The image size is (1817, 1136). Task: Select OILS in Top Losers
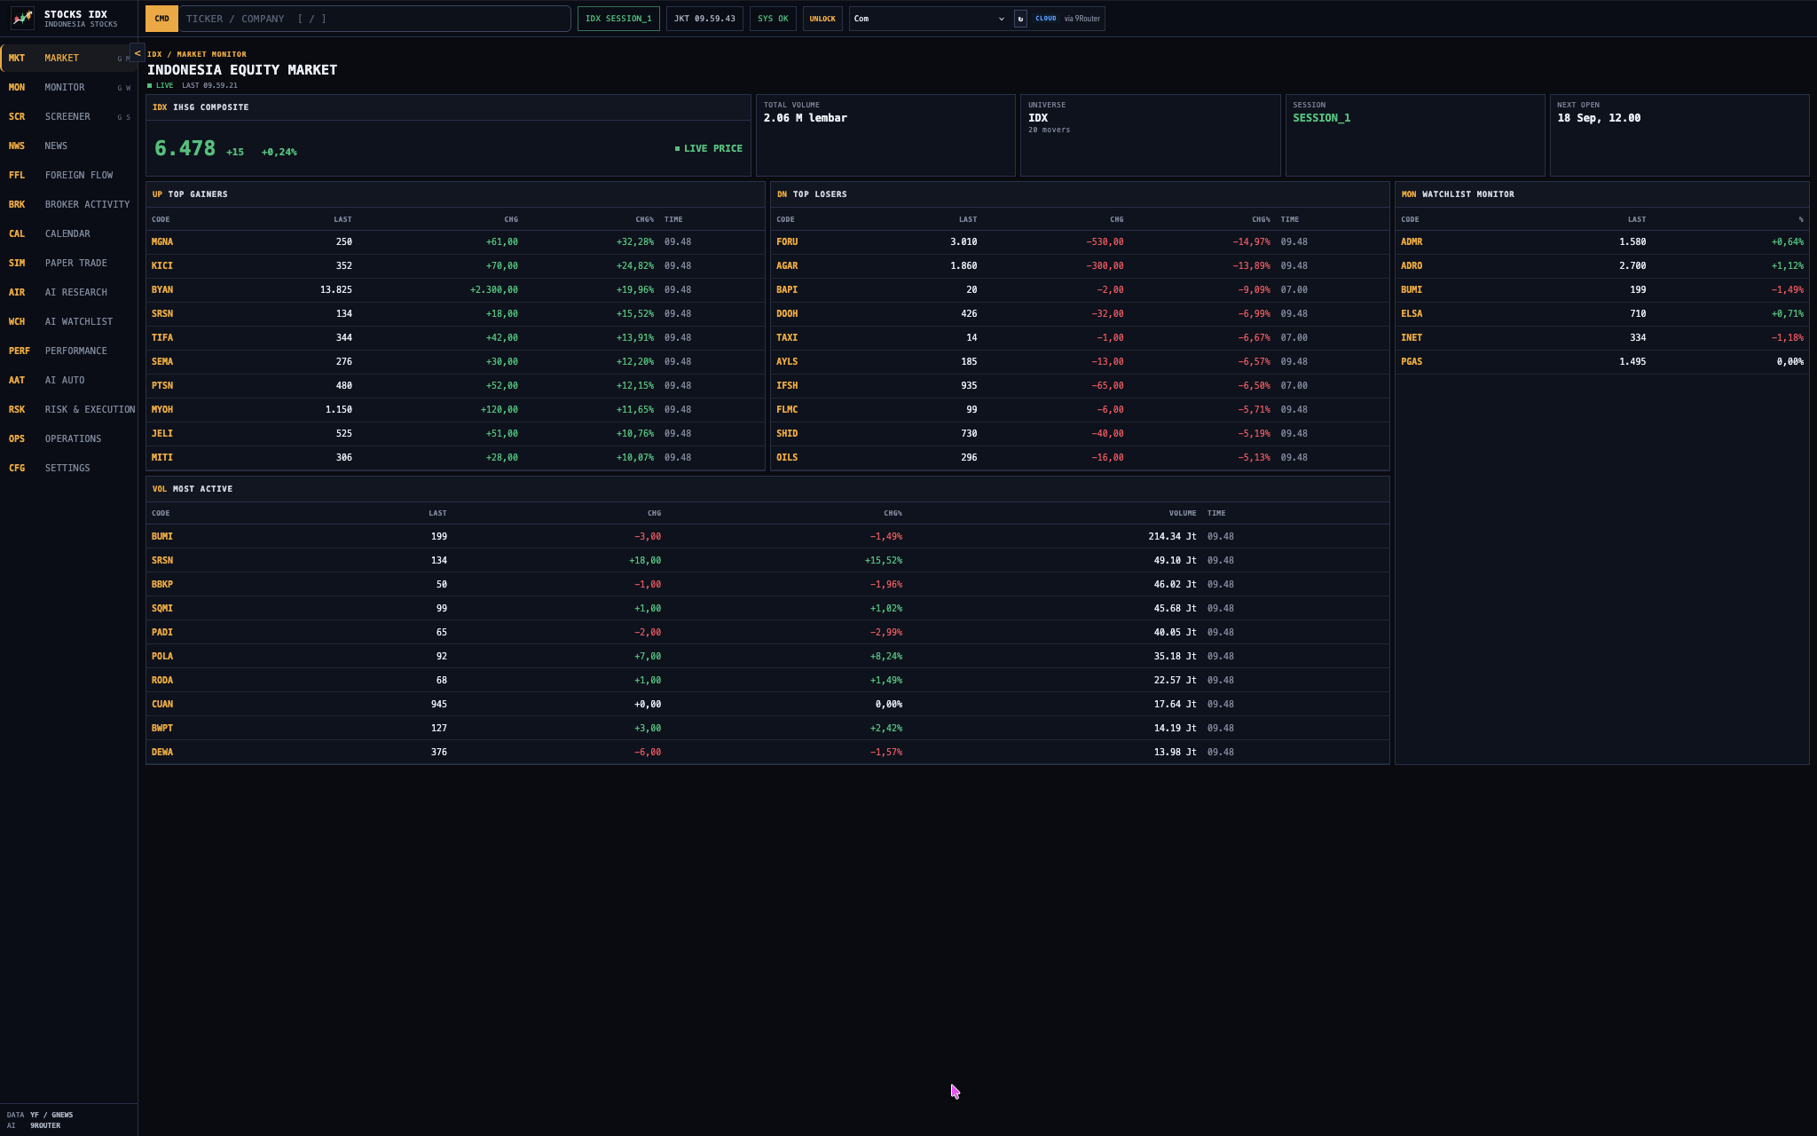(787, 457)
